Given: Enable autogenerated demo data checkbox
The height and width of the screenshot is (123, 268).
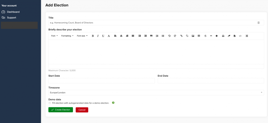Looking at the screenshot, I should 50,103.
